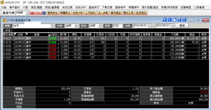Select order row P-0160

pos(106,50)
